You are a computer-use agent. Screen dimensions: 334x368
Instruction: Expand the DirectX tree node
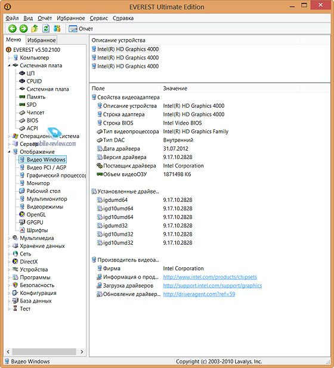click(9, 261)
